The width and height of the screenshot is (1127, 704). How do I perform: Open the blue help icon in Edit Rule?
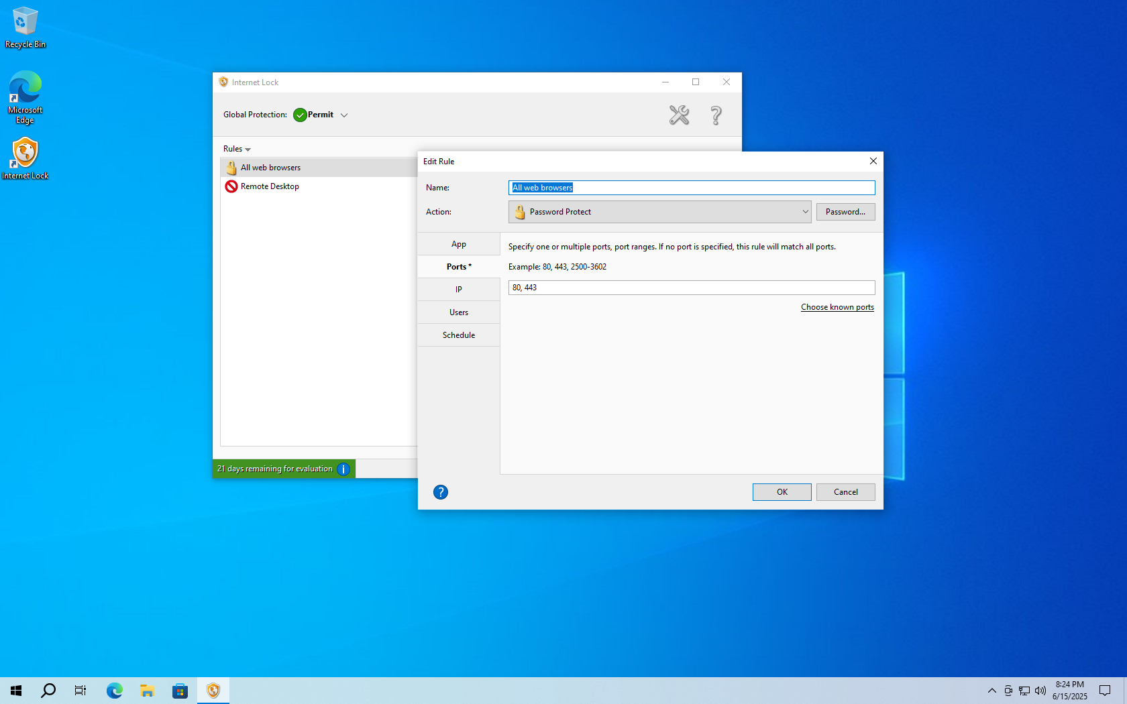pos(441,491)
